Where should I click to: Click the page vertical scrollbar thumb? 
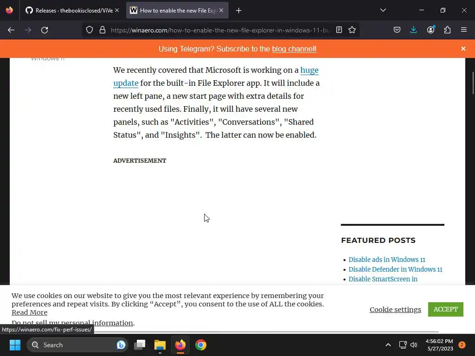(473, 83)
